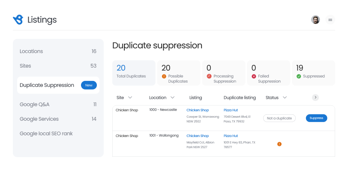Mark Newcastle row as Not a duplicate

[279, 118]
